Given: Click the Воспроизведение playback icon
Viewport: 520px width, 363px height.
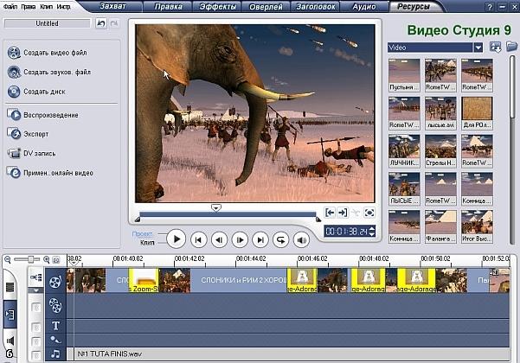Looking at the screenshot, I should point(14,115).
